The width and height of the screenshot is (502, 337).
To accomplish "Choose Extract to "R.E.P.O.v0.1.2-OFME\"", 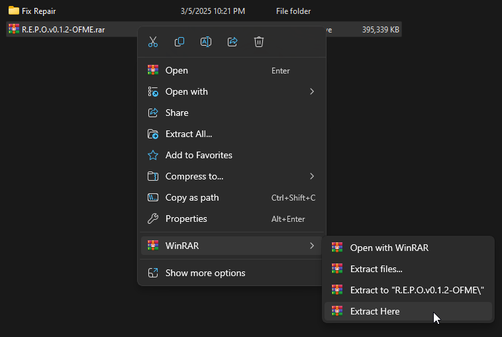I will pyautogui.click(x=417, y=290).
